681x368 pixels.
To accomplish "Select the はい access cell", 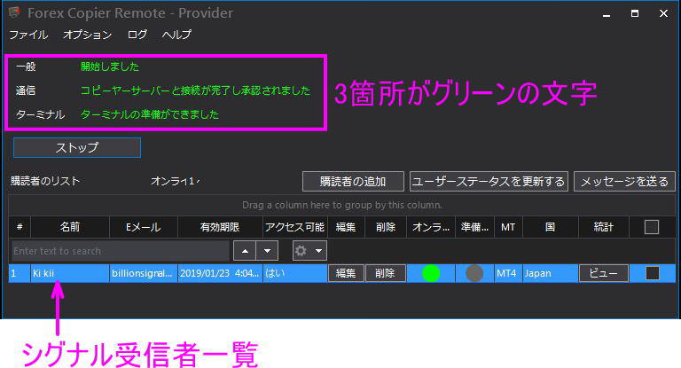I will pyautogui.click(x=295, y=273).
